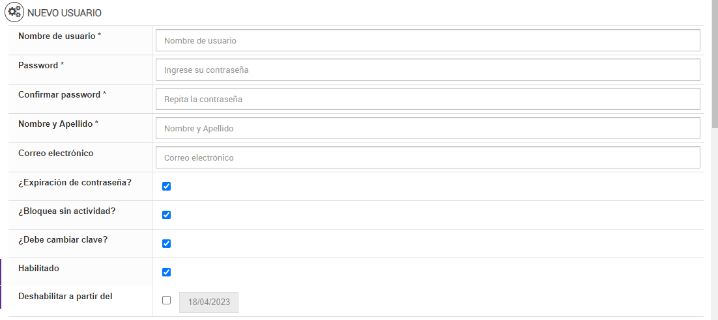
Task: Click the Nombre de usuario * label
Action: (x=59, y=36)
